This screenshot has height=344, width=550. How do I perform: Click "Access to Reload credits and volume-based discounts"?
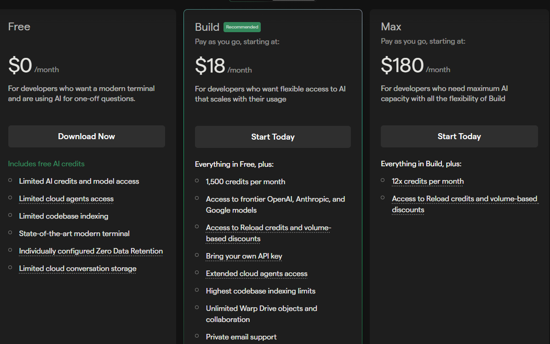tap(268, 233)
